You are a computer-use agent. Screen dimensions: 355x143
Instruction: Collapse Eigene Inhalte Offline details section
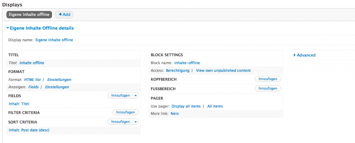(40, 28)
